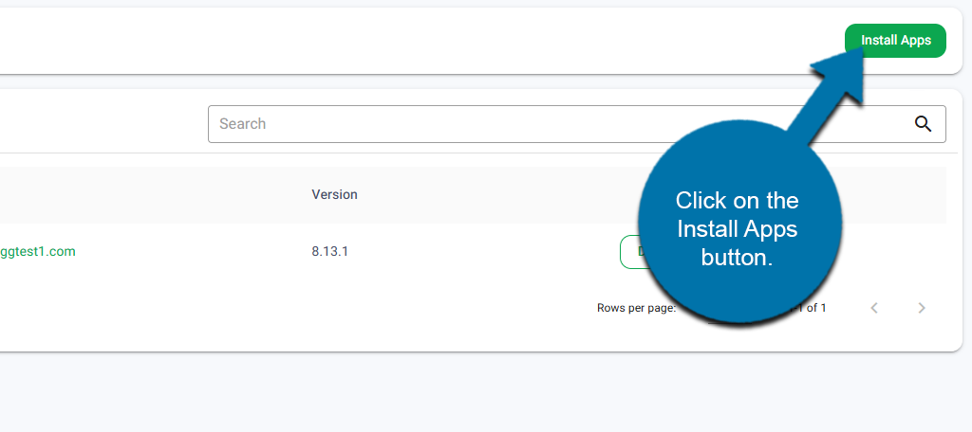Click the Rows per page label
972x432 pixels.
(635, 308)
